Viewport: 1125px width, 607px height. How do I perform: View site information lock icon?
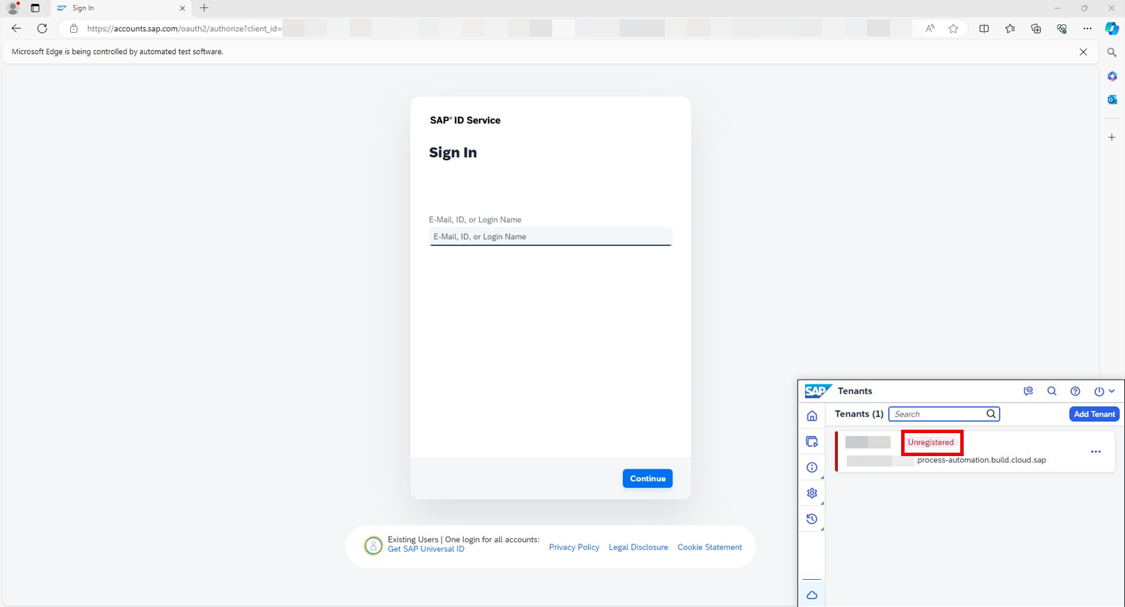(x=74, y=29)
